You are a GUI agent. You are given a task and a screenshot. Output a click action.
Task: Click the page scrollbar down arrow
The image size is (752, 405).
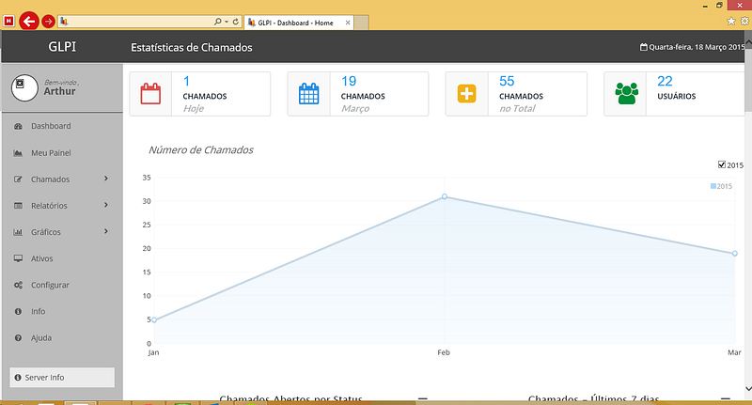click(x=747, y=389)
